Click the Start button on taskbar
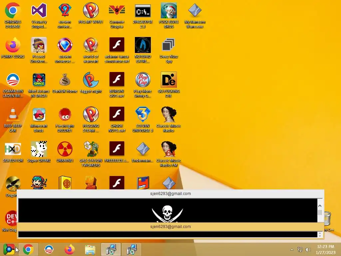The image size is (341, 256). (9, 249)
